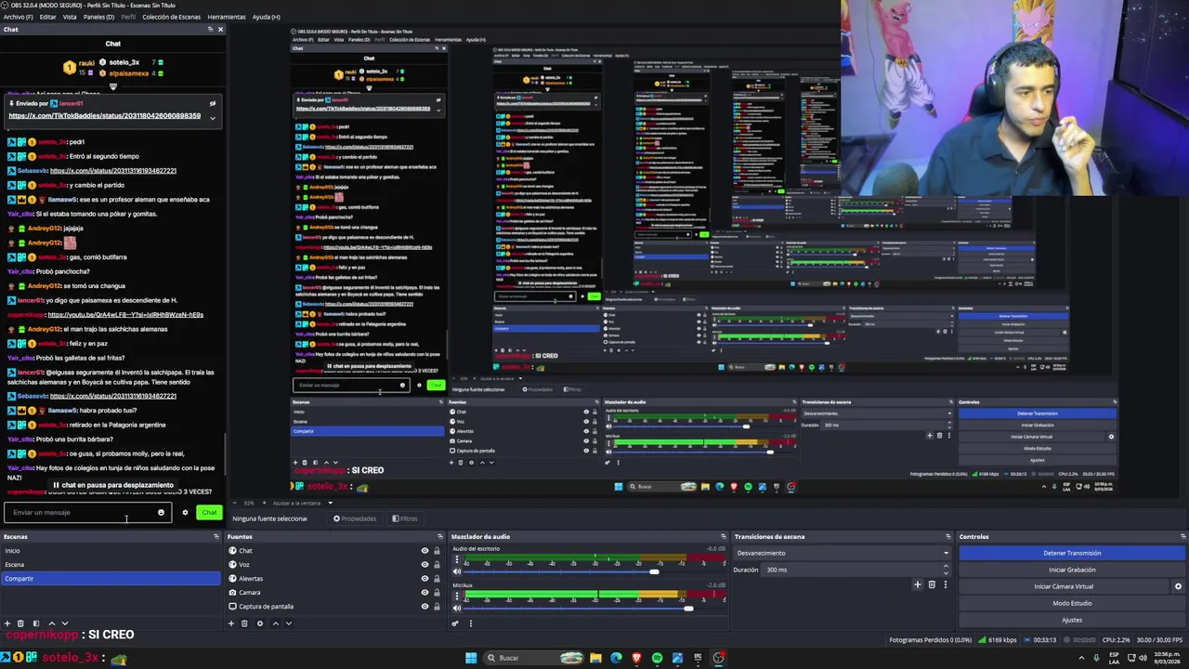The image size is (1189, 669).
Task: Add a new source in Fuentes panel
Action: click(x=231, y=623)
